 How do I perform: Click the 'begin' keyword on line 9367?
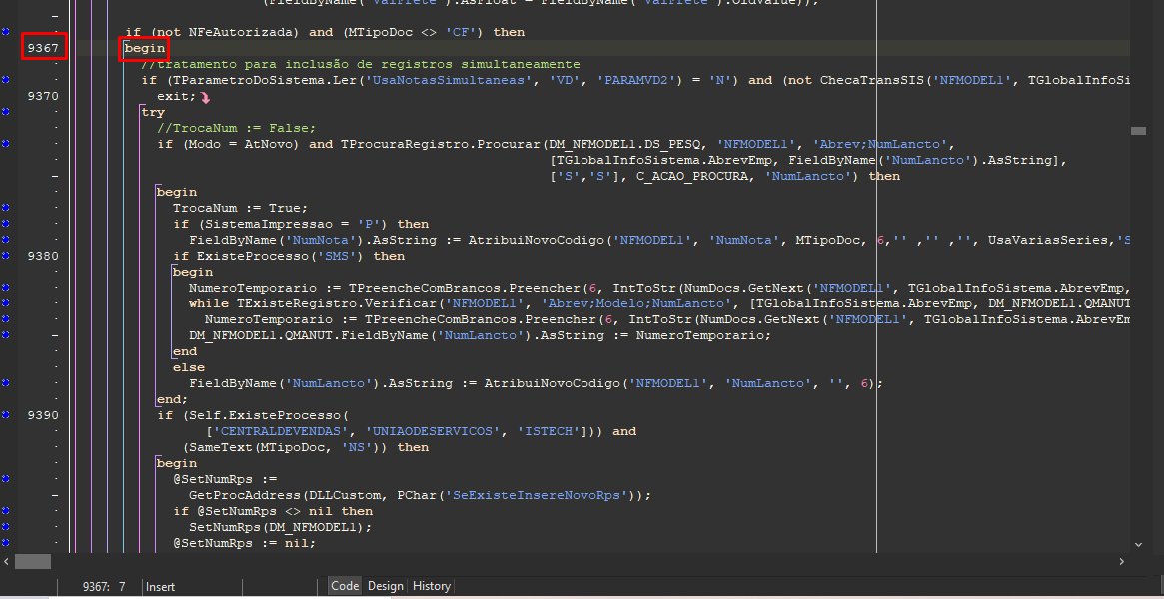coord(144,48)
